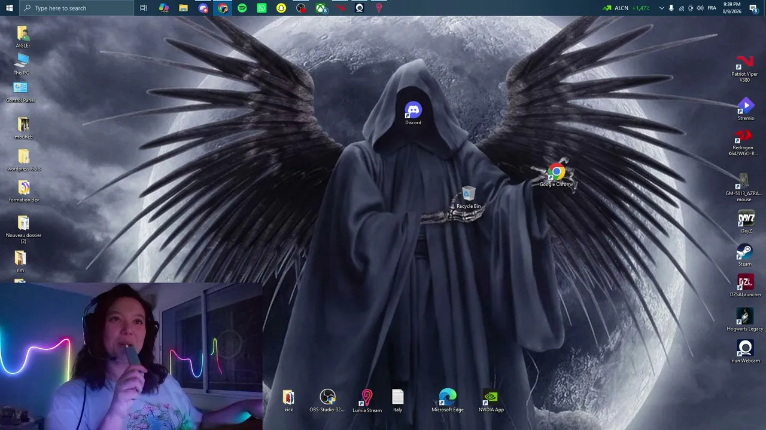Open the ALCN stock widget
The width and height of the screenshot is (766, 430).
point(626,8)
